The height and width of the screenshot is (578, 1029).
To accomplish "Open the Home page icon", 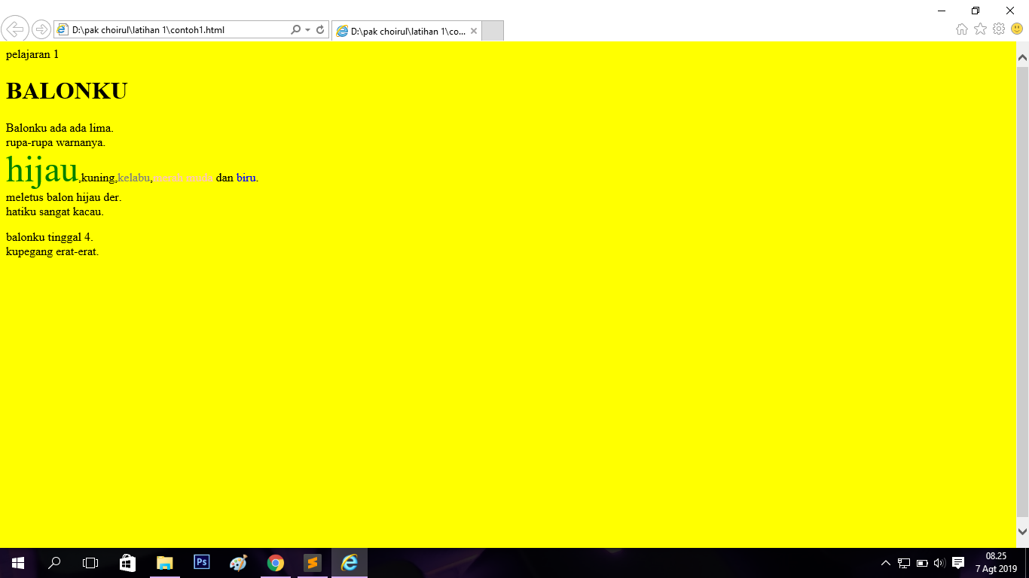I will 962,29.
